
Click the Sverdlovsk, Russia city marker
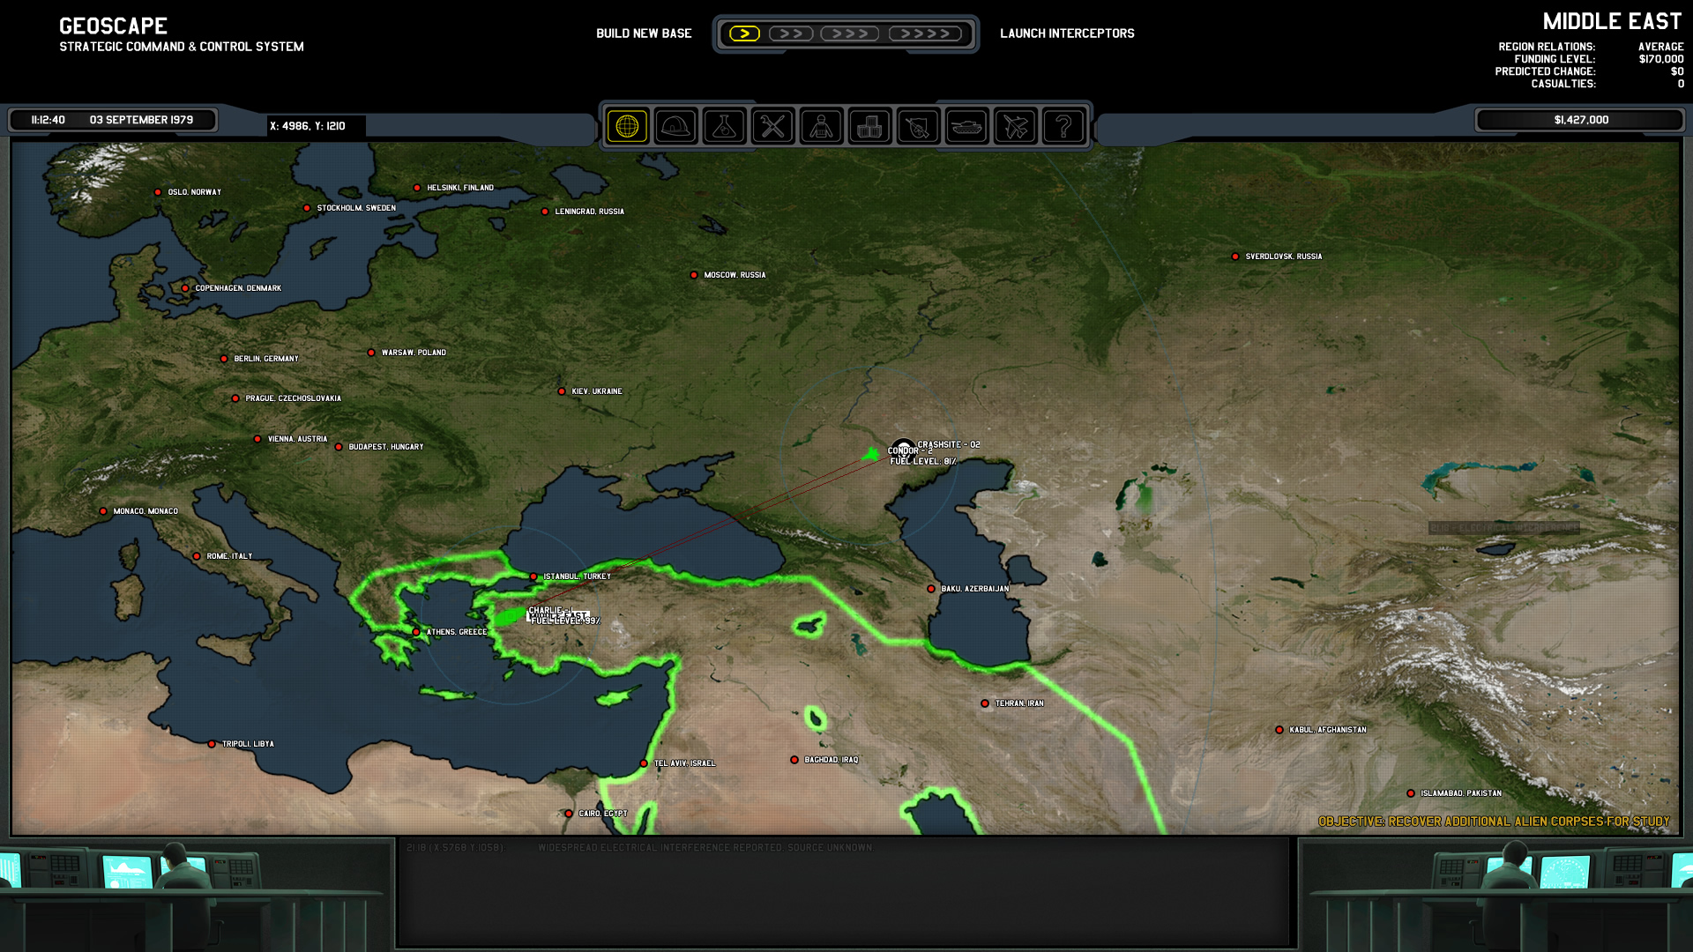pos(1235,257)
